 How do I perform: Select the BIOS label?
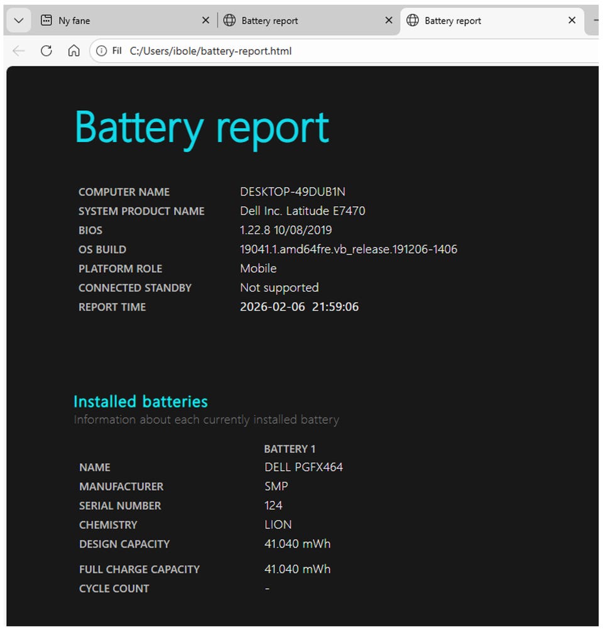pos(90,231)
